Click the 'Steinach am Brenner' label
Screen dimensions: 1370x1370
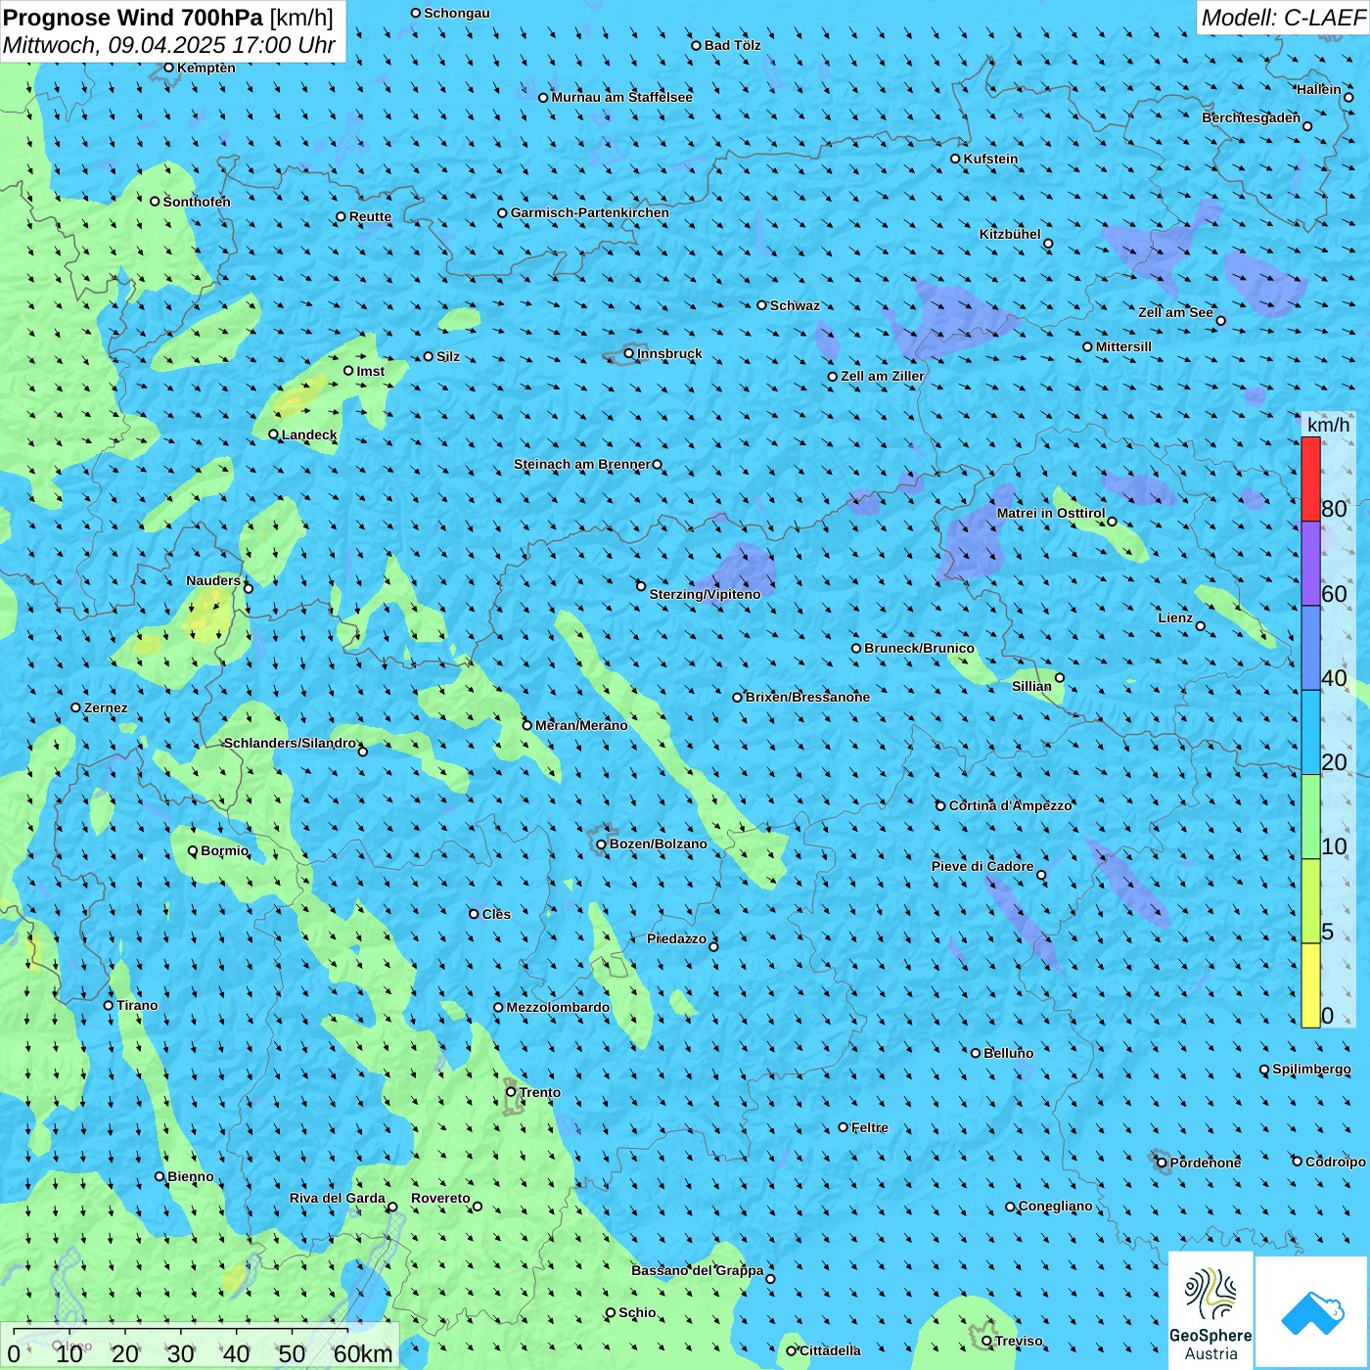[582, 464]
